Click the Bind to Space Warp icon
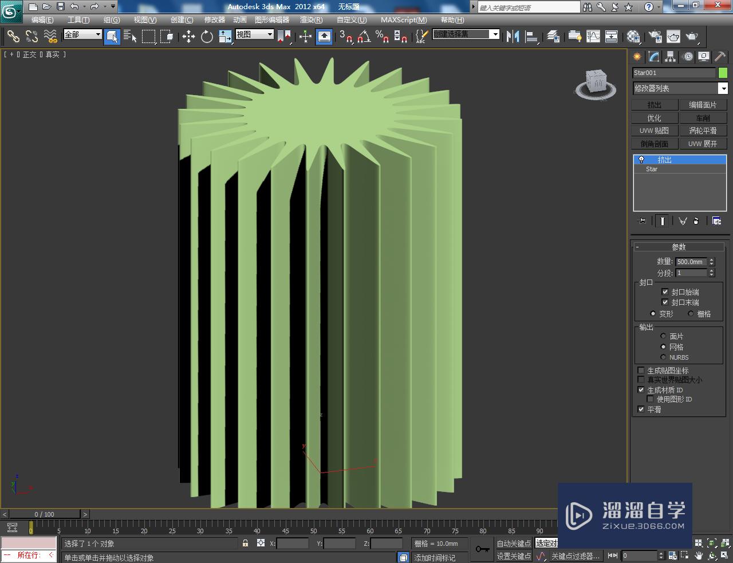733x563 pixels. [50, 37]
